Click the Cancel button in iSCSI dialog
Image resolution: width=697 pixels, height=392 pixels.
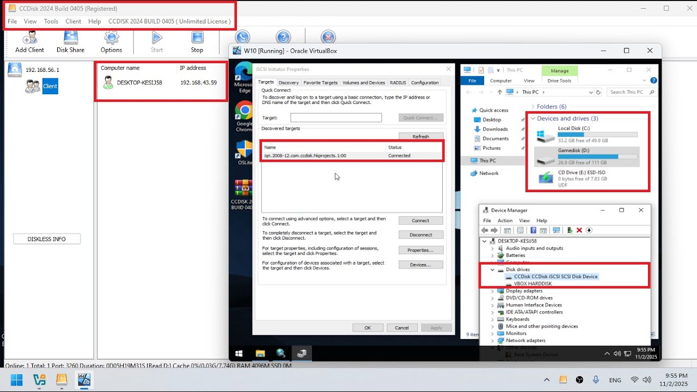pyautogui.click(x=402, y=328)
